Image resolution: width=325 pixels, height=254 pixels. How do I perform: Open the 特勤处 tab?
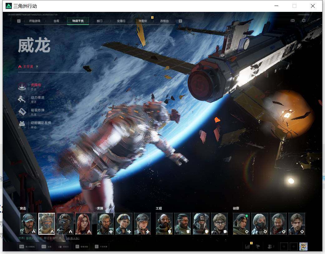point(143,21)
